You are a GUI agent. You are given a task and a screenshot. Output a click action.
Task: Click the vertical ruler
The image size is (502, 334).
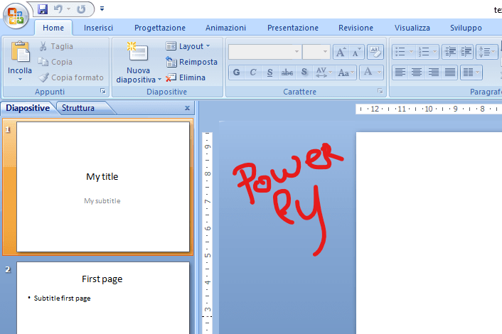pyautogui.click(x=207, y=233)
